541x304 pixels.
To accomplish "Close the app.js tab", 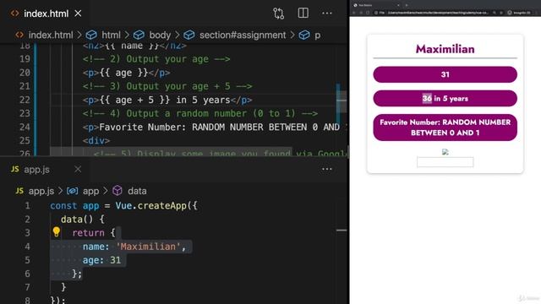I will [78, 169].
